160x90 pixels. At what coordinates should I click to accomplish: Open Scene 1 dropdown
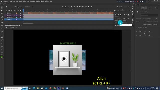coord(16,28)
